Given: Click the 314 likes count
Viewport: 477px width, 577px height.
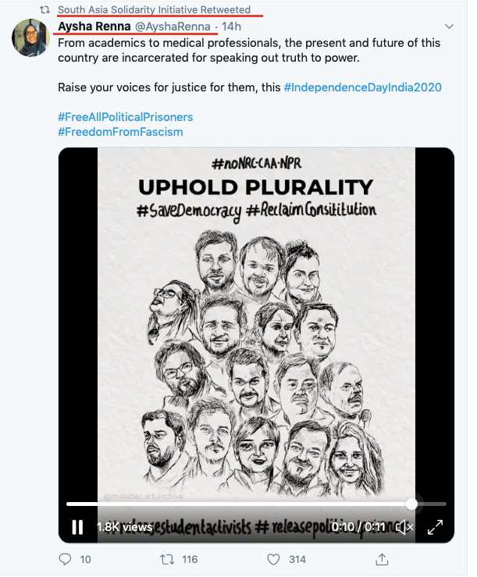Looking at the screenshot, I should tap(297, 559).
